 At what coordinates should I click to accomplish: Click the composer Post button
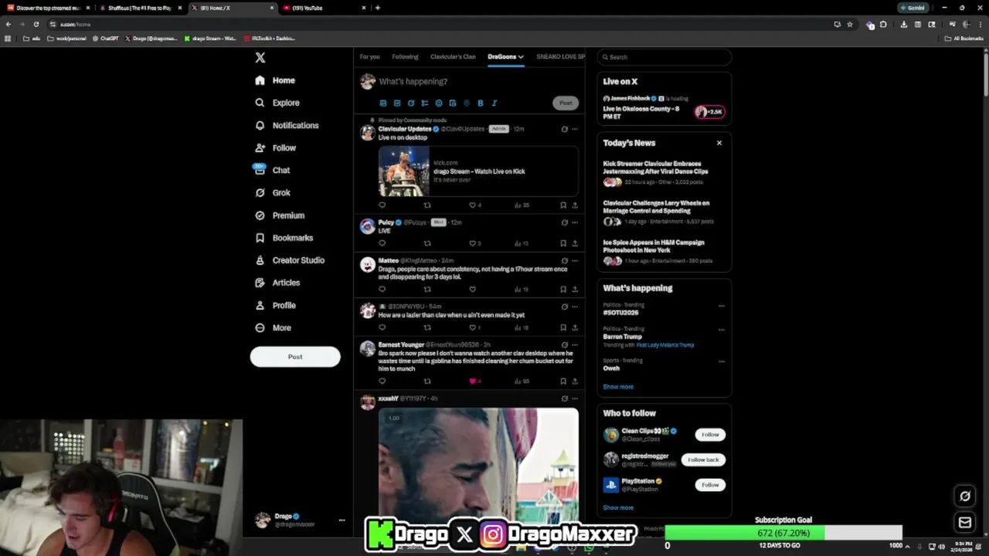[566, 103]
